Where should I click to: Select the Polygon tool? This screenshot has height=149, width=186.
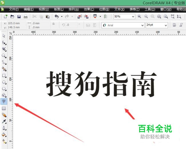4,89
